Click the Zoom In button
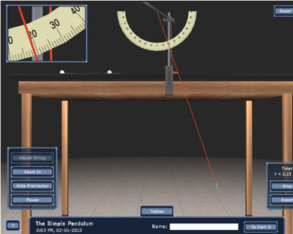The image size is (293, 234). coord(32,172)
